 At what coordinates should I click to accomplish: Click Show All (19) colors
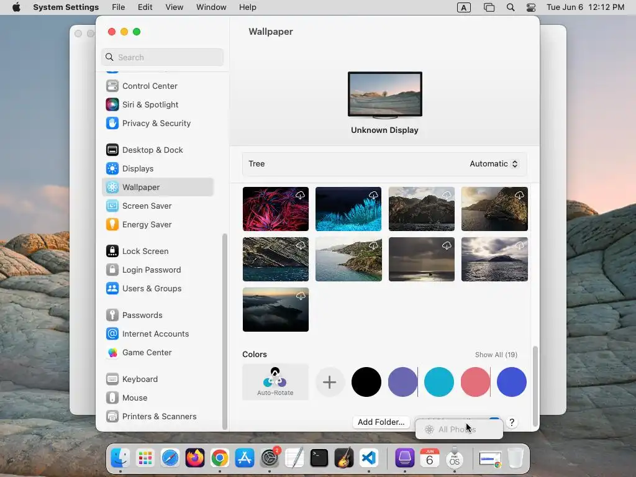[x=496, y=355]
